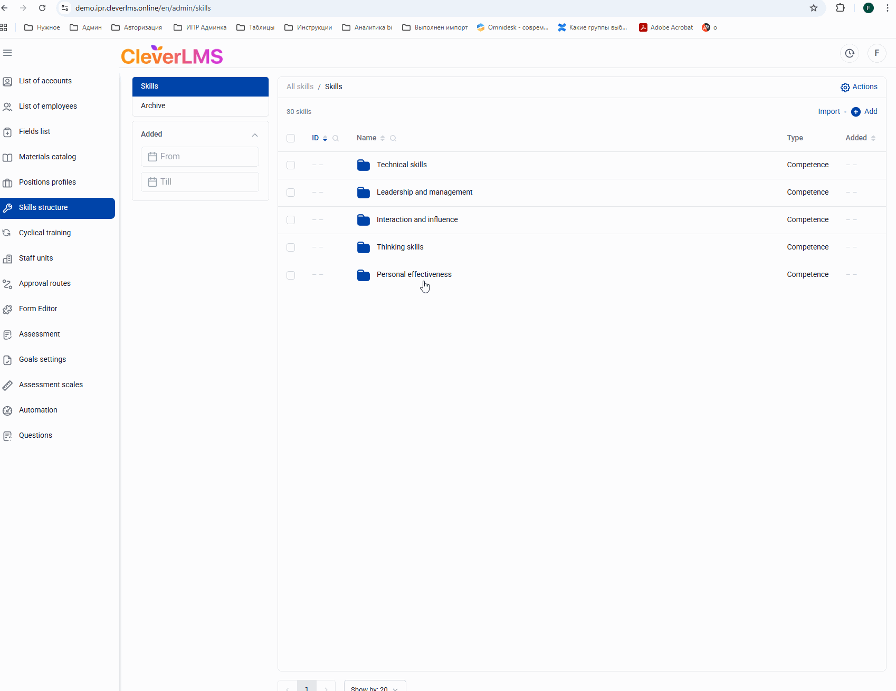This screenshot has height=691, width=896.
Task: Collapse the Added filter section
Action: tap(255, 135)
